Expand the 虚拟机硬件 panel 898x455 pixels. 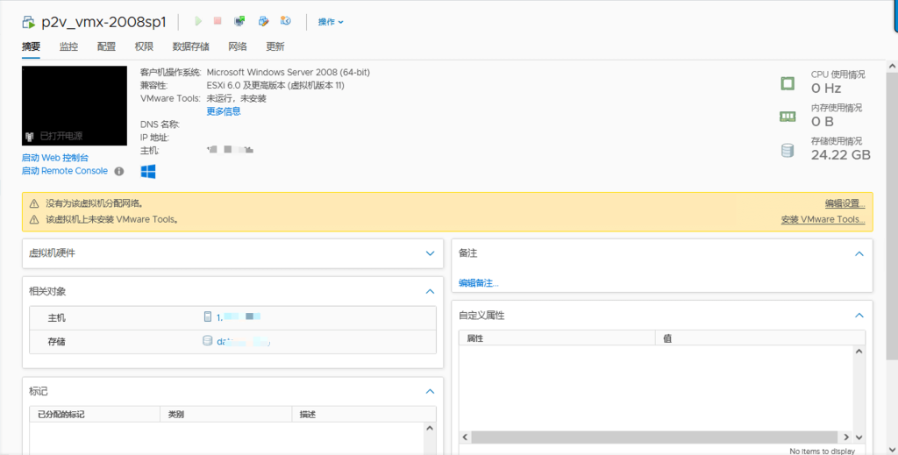click(430, 253)
